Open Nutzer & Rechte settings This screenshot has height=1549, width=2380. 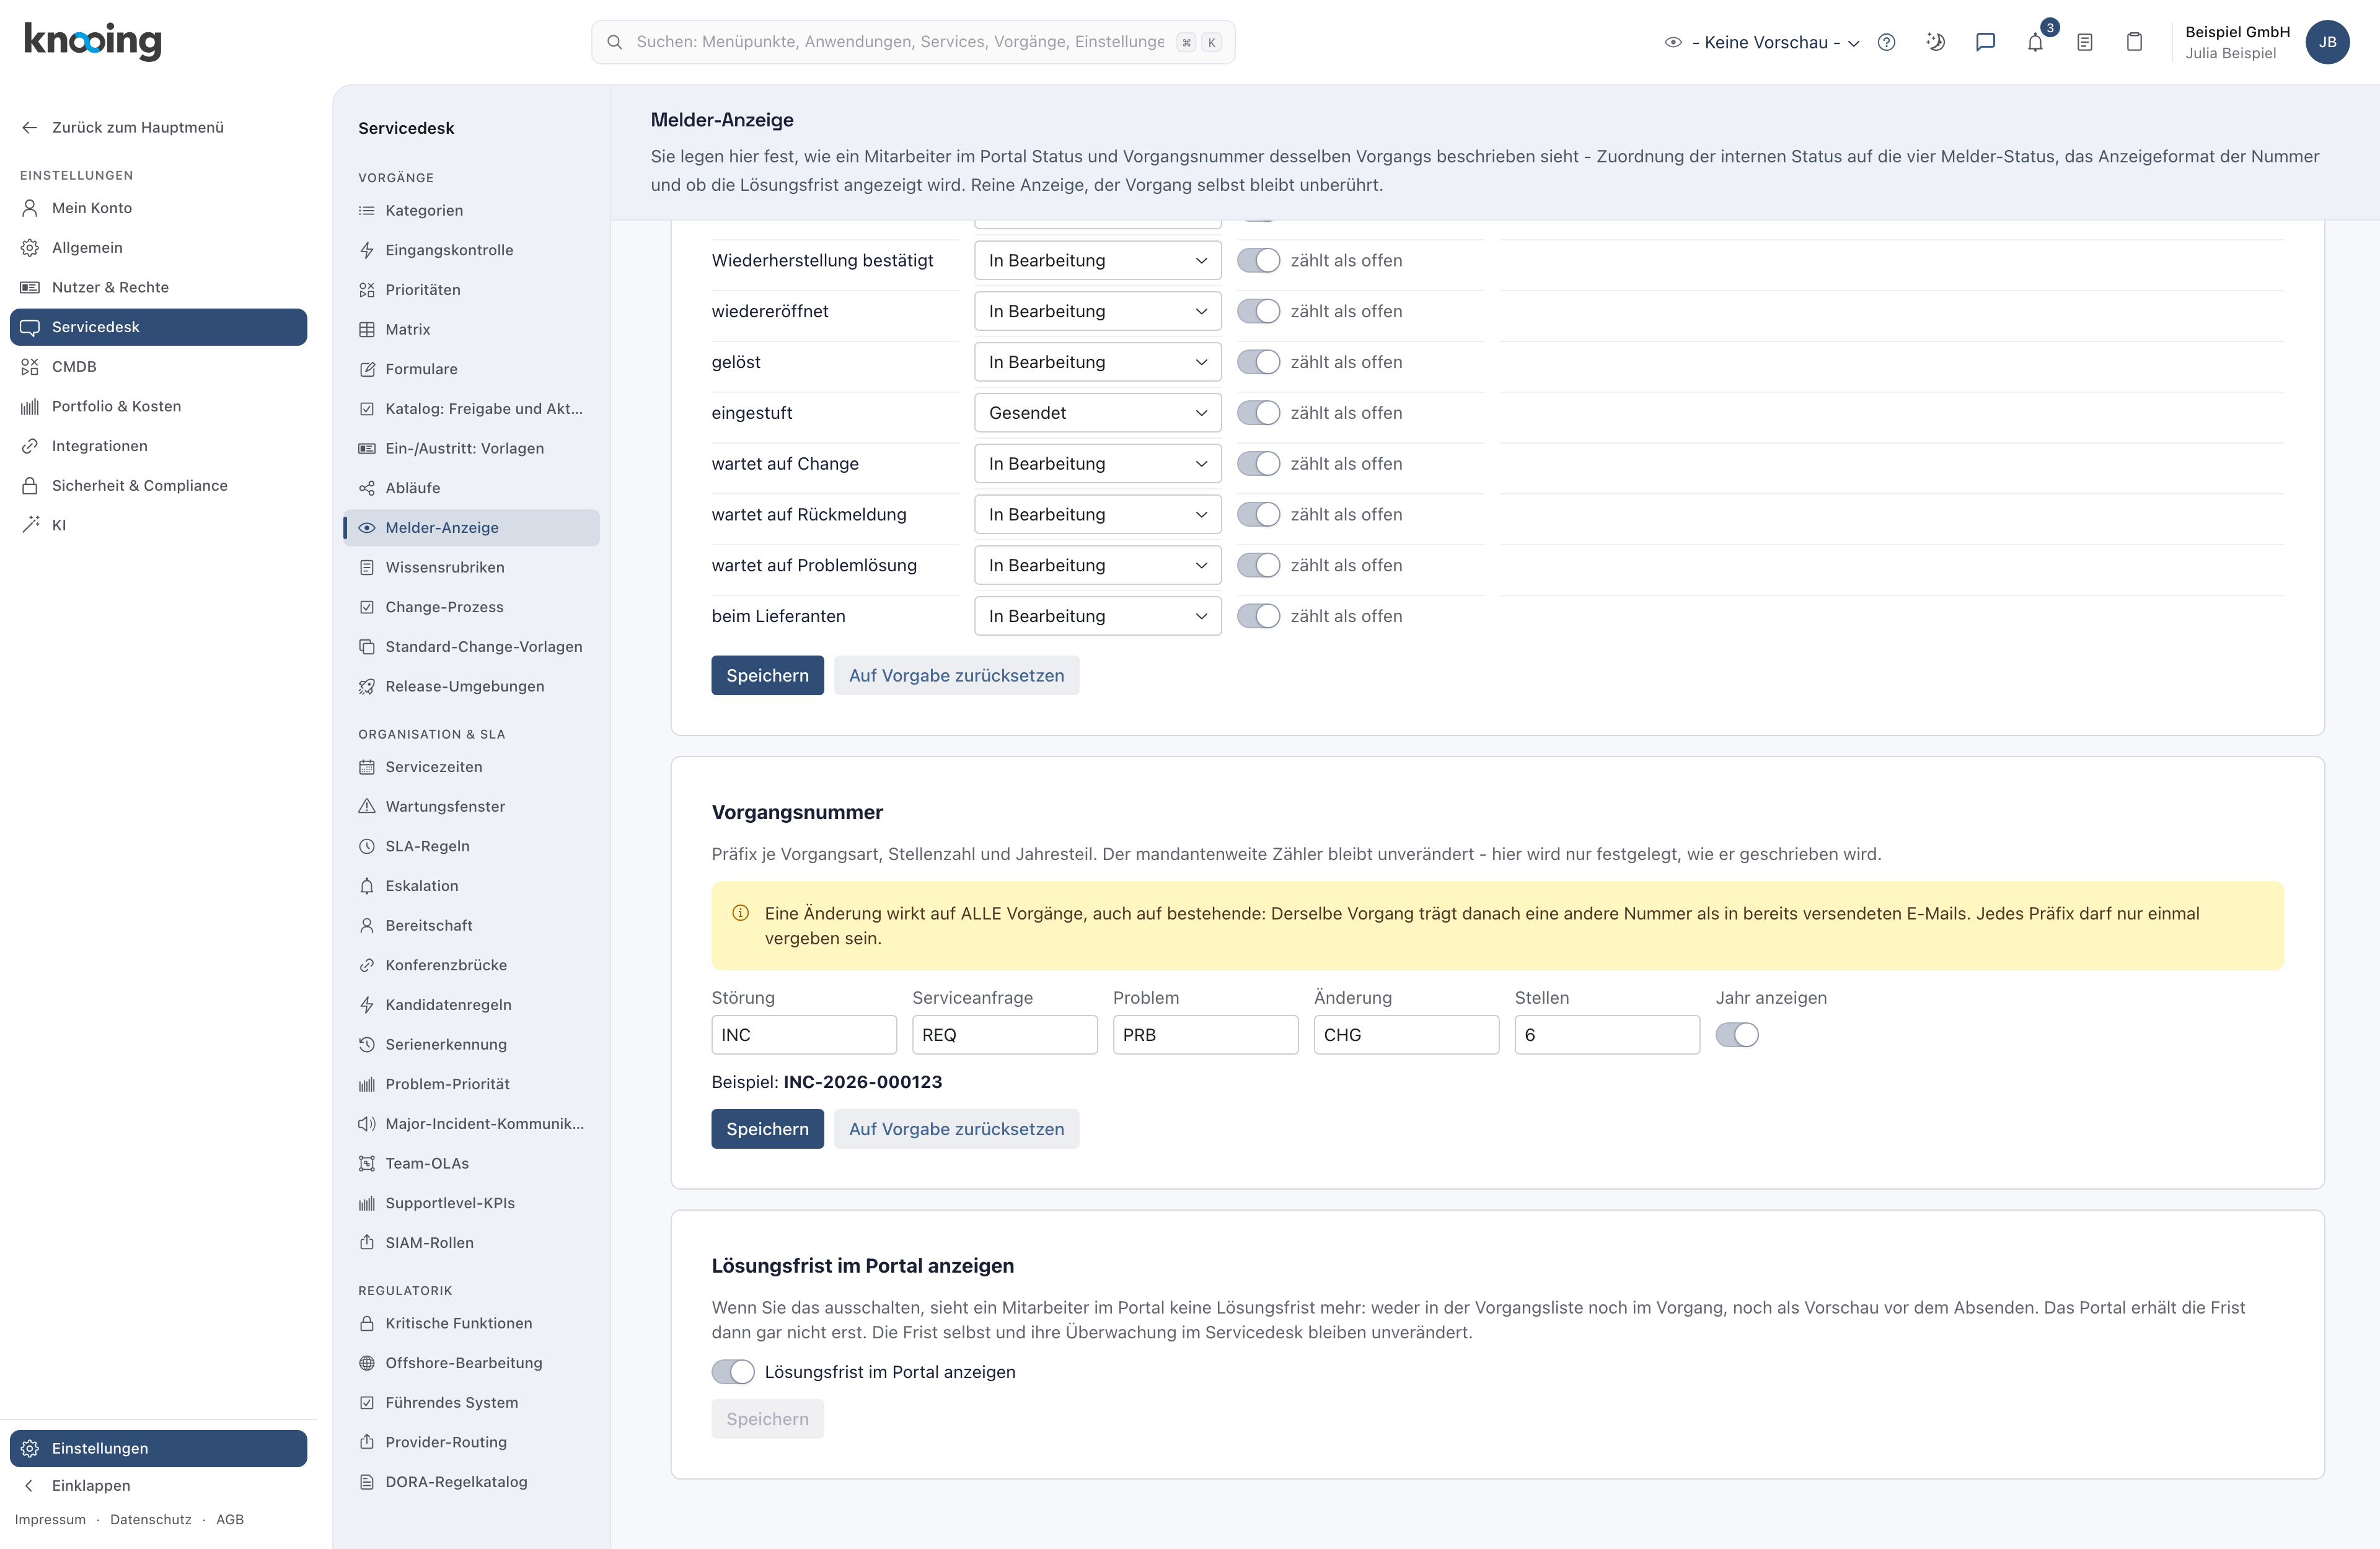158,287
